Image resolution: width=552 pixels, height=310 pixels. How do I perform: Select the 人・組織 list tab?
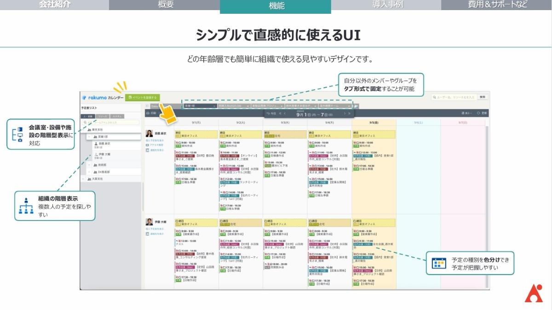pos(88,116)
